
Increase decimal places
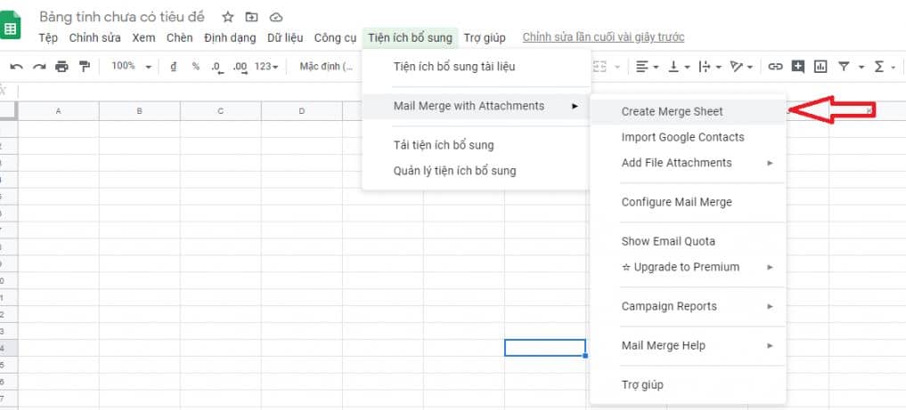(x=241, y=68)
